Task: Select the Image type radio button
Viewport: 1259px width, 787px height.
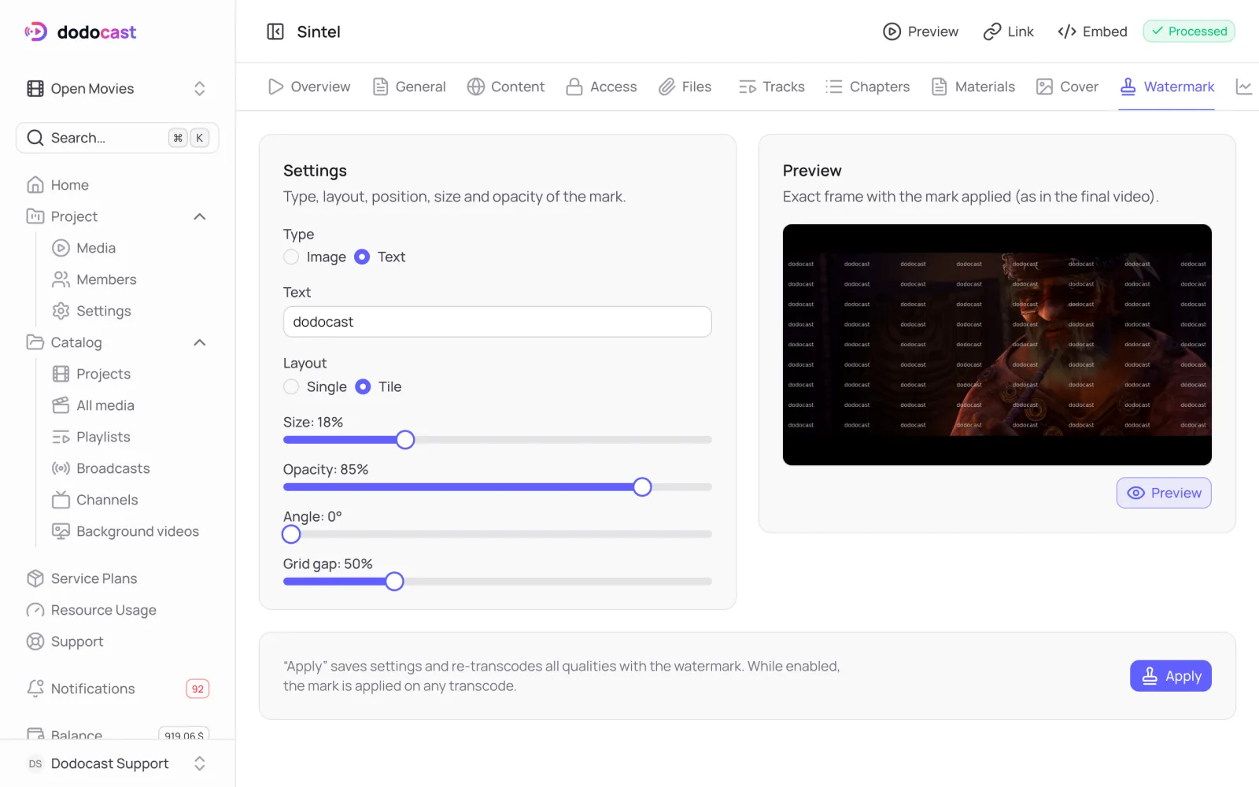Action: 291,257
